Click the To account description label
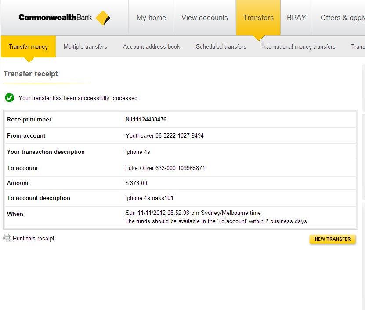The height and width of the screenshot is (310, 365). (x=38, y=198)
